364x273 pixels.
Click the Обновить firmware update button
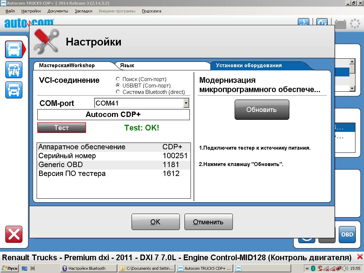tap(262, 109)
